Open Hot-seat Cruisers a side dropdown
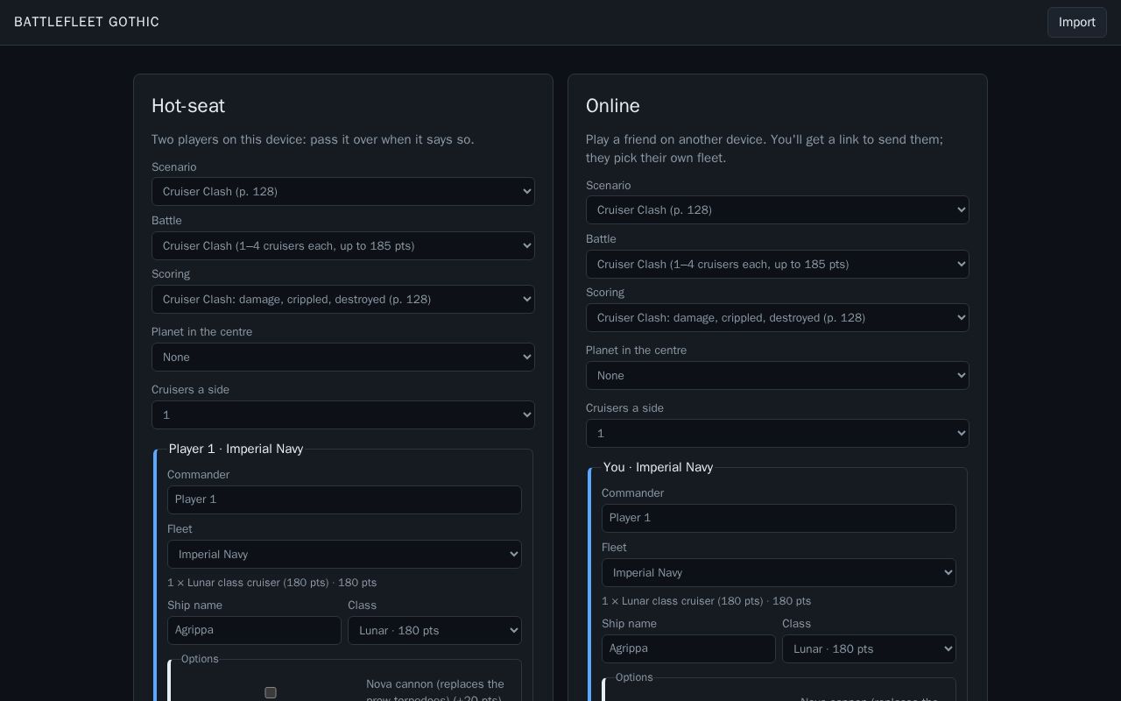The image size is (1121, 701). pyautogui.click(x=343, y=415)
